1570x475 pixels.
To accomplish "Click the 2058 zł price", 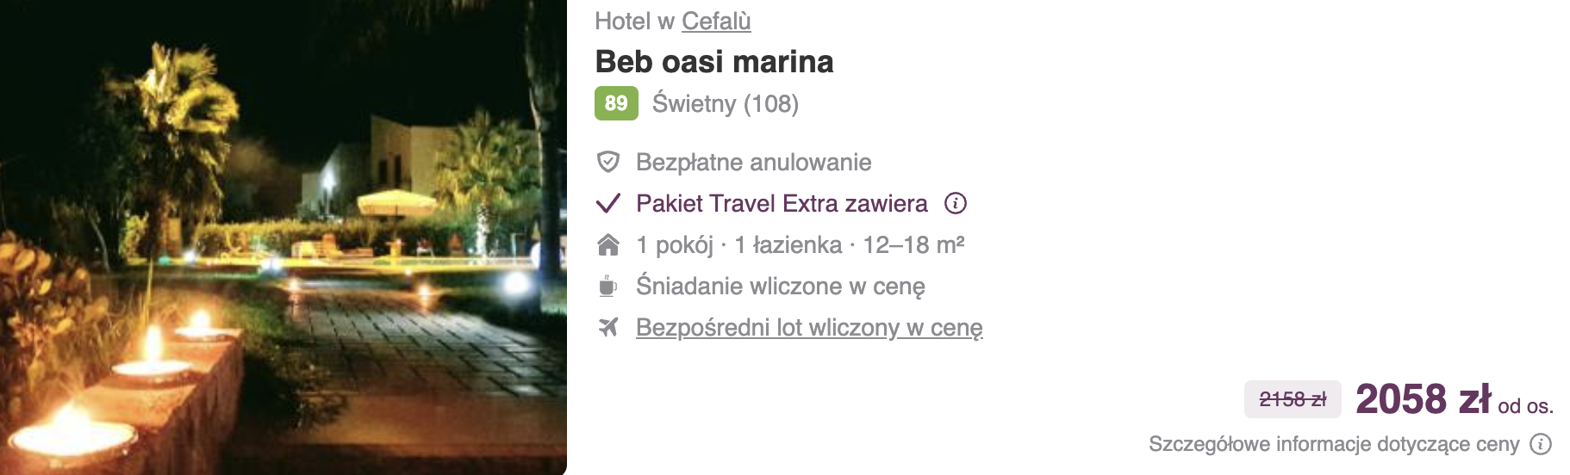I will click(1423, 399).
